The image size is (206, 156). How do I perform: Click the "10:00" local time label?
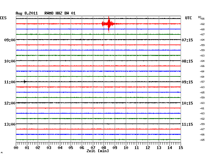(x=10, y=61)
